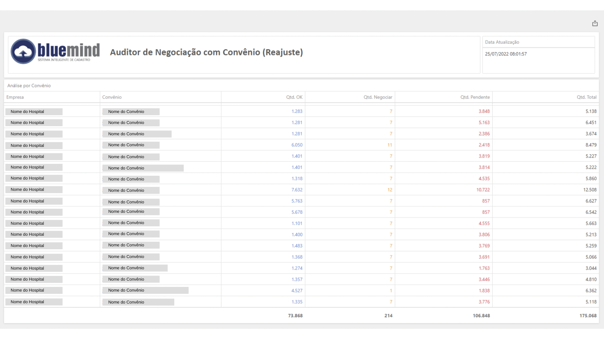The image size is (604, 339).
Task: Select the 'Data Atualização' label
Action: pos(502,42)
